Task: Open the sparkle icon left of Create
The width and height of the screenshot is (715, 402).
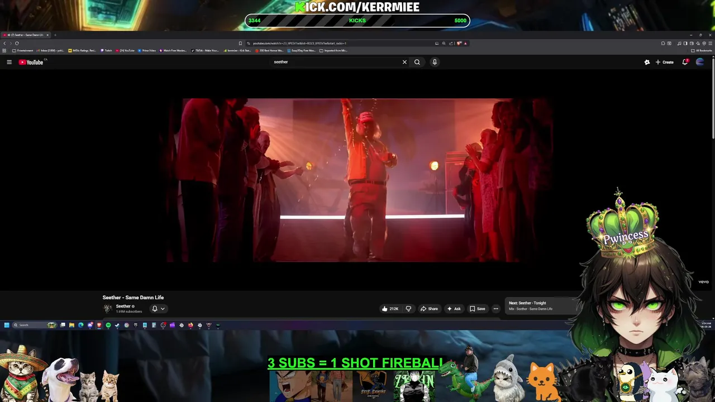Action: click(647, 62)
